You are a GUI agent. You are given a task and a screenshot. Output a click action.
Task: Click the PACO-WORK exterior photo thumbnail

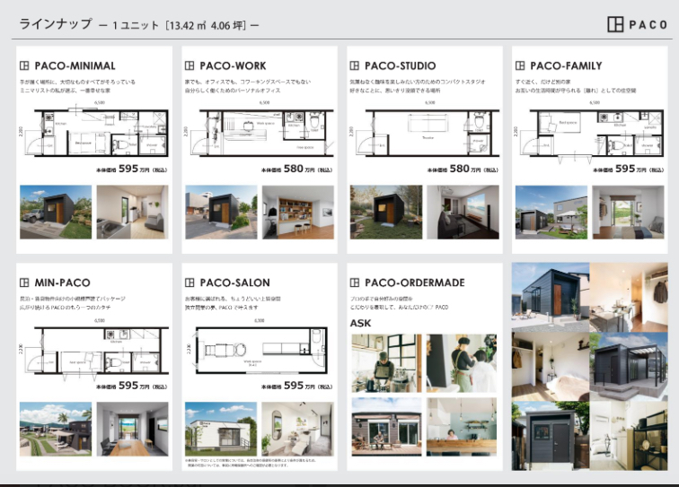[221, 213]
